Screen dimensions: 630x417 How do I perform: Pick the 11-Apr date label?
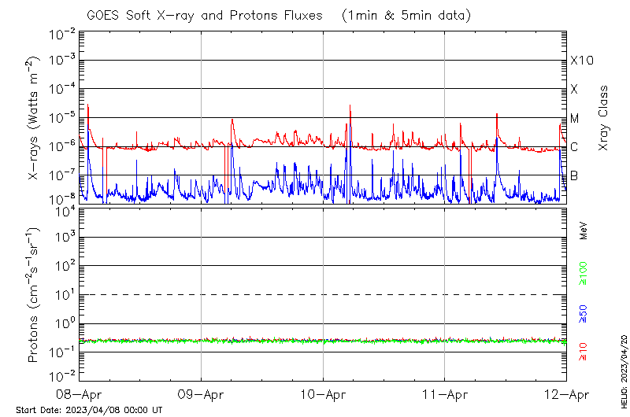pyautogui.click(x=445, y=393)
